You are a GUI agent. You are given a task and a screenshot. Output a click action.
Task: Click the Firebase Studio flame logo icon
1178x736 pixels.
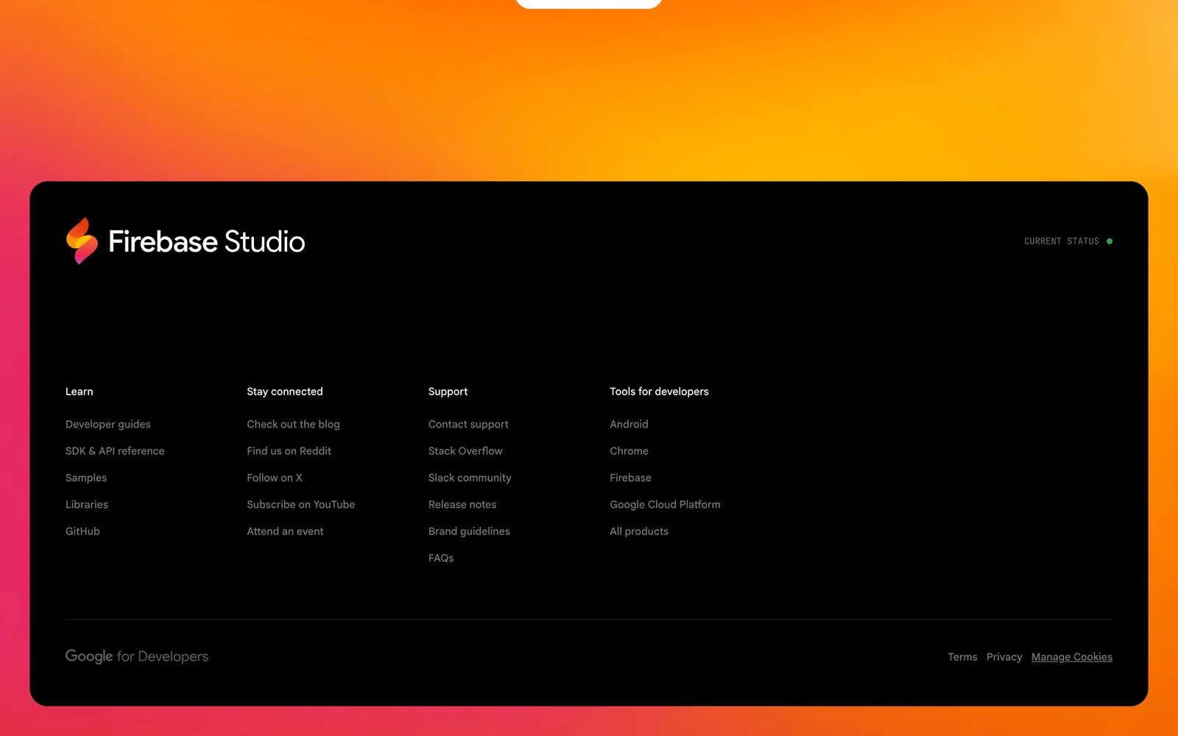pos(82,241)
